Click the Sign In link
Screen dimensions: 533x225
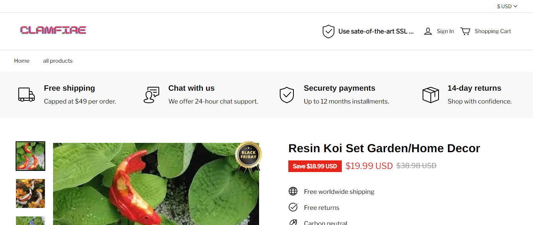pyautogui.click(x=445, y=32)
